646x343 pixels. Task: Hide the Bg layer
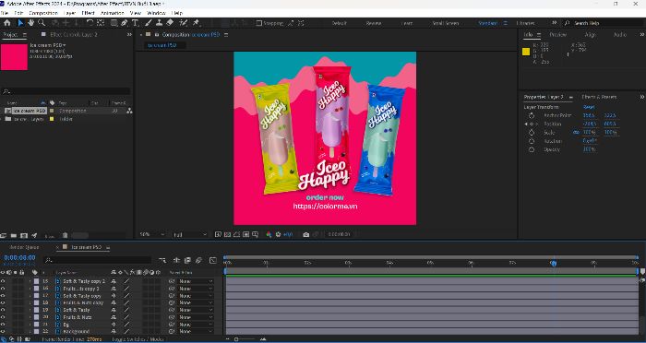[3, 325]
